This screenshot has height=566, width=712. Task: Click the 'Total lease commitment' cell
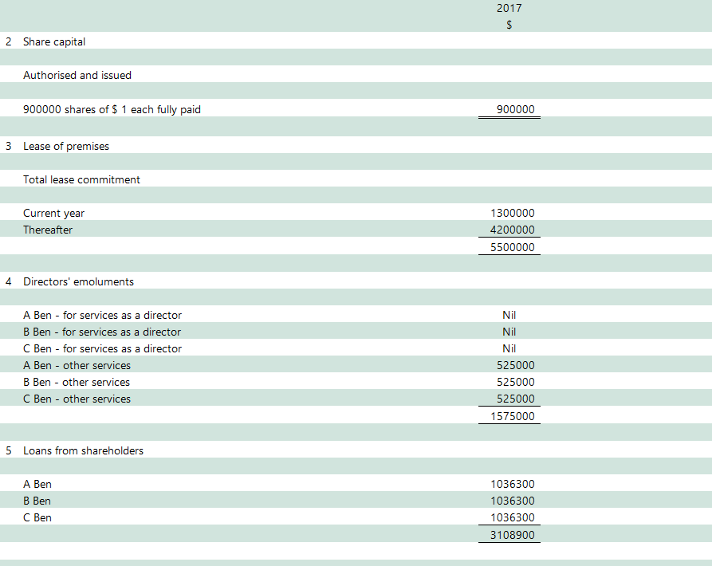tap(81, 179)
